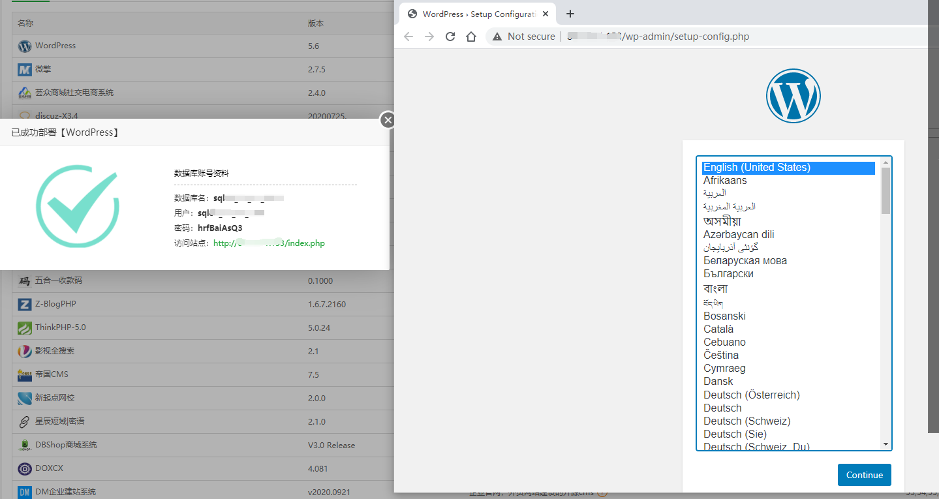Screen dimensions: 939x499
Task: Go to browser home page
Action: pyautogui.click(x=471, y=37)
